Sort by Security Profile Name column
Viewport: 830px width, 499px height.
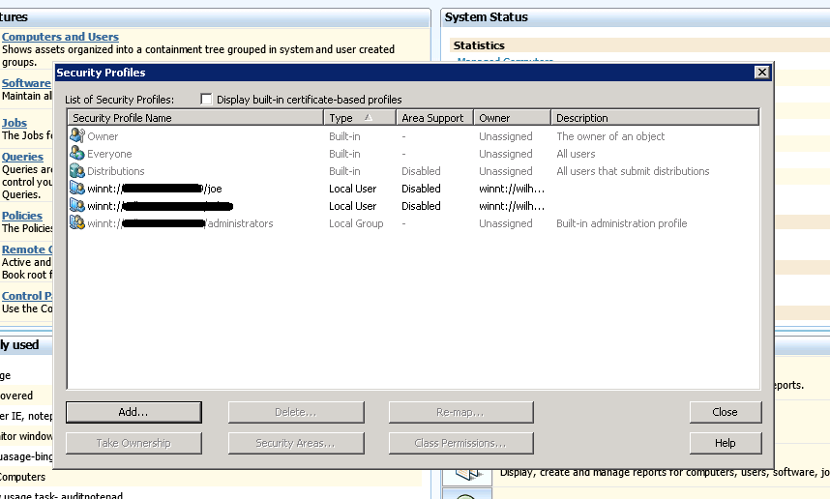point(194,118)
